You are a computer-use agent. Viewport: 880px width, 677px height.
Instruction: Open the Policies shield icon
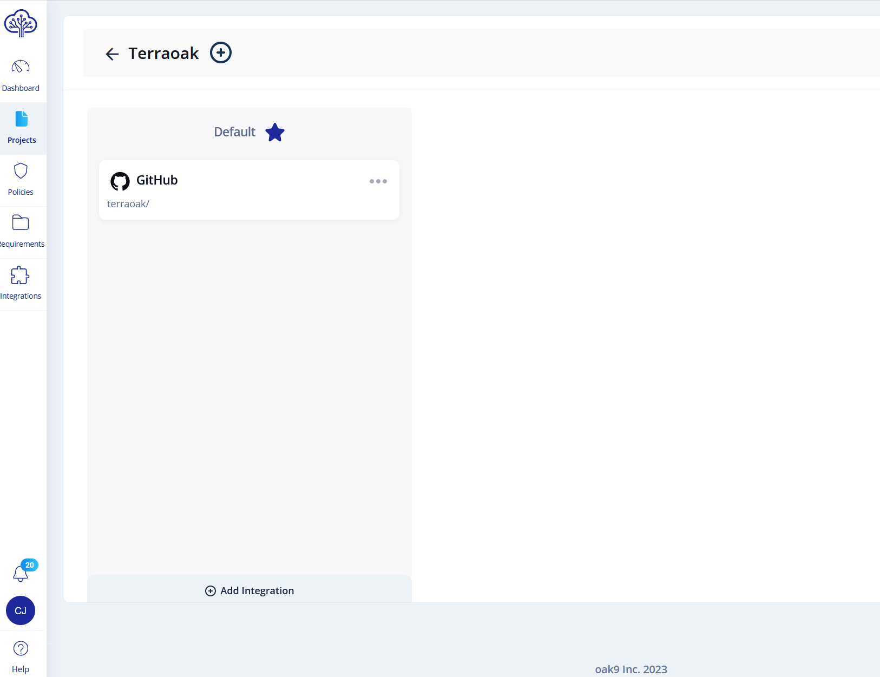tap(21, 171)
